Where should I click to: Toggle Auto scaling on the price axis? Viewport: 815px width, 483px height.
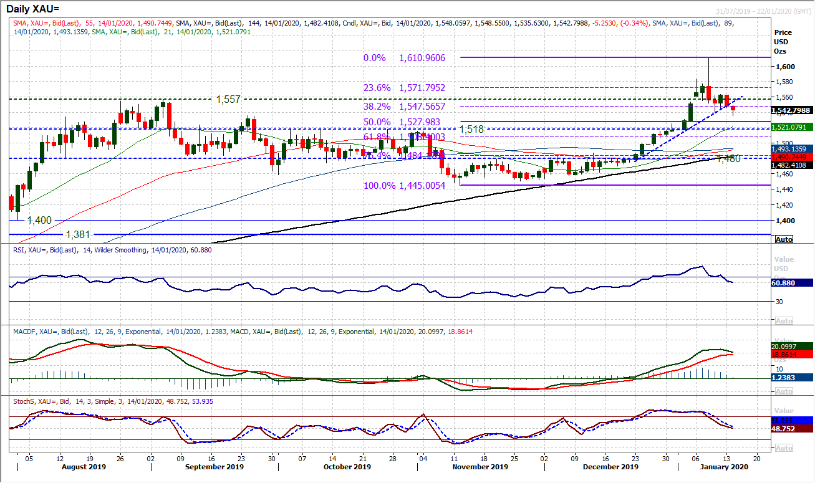[784, 239]
